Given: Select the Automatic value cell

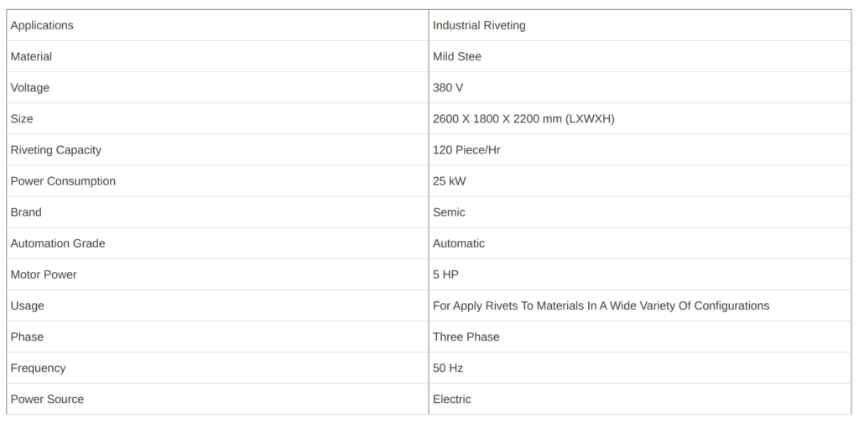Looking at the screenshot, I should [459, 243].
